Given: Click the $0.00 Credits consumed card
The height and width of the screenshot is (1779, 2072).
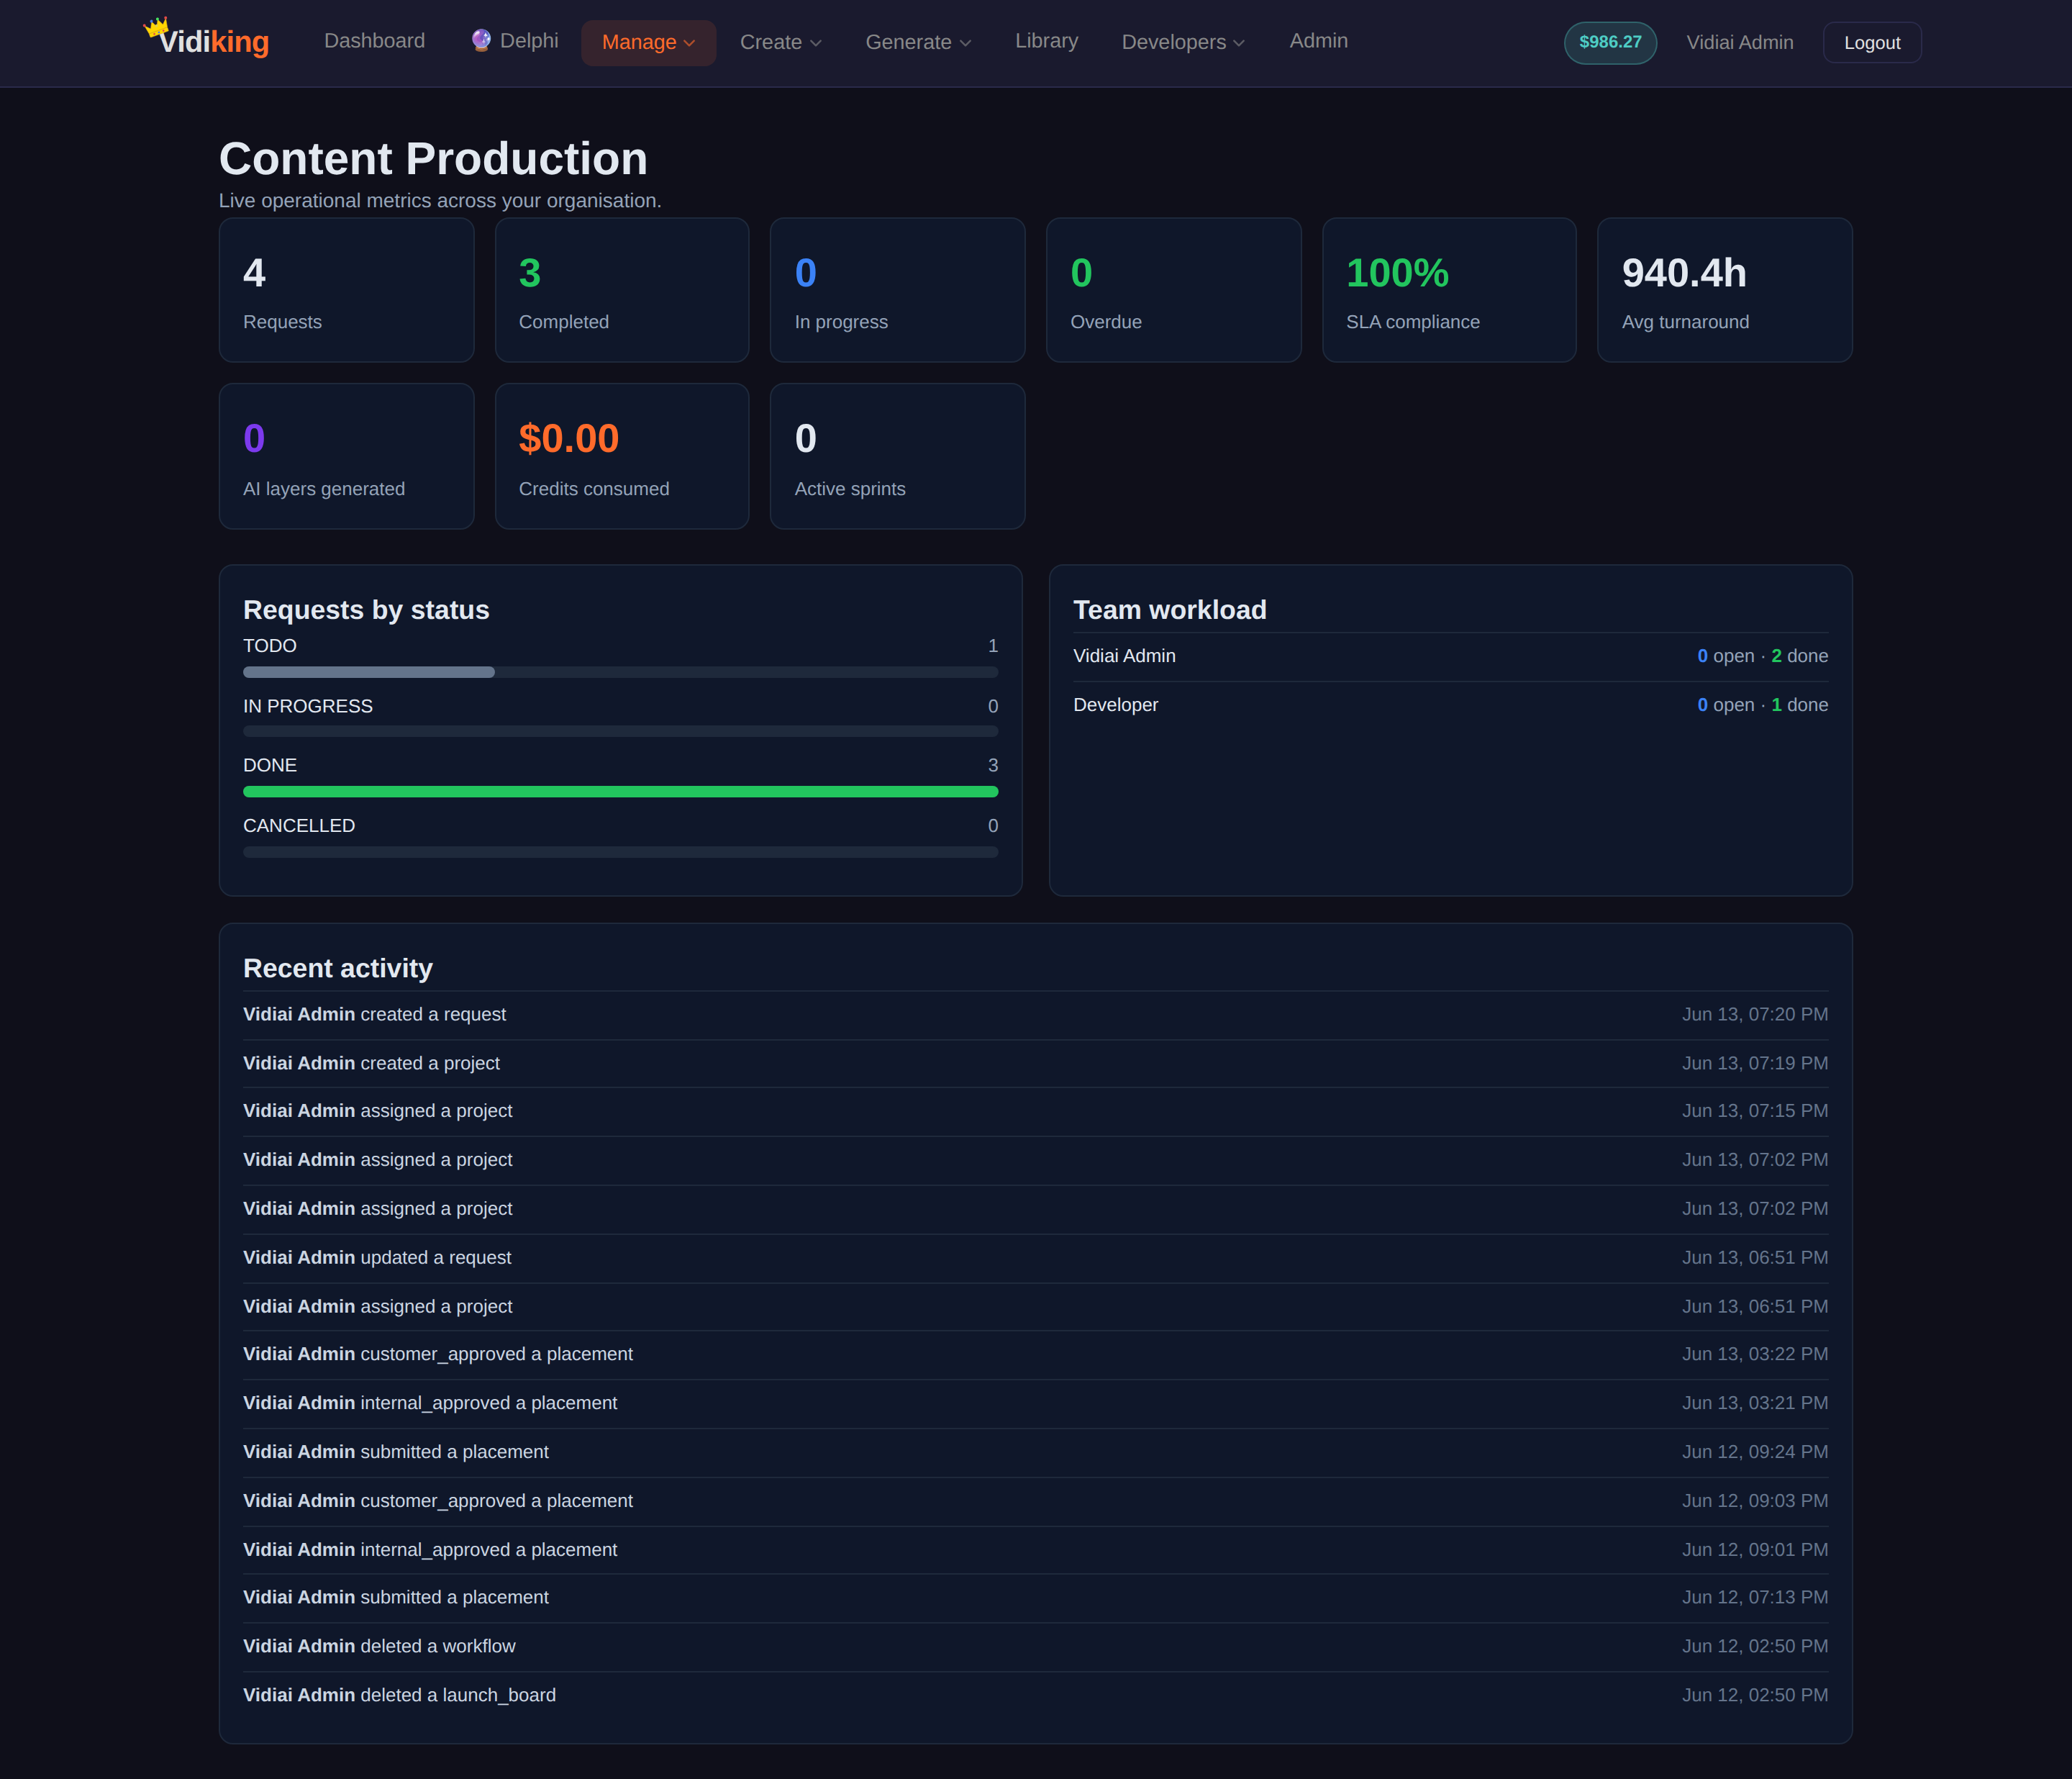Looking at the screenshot, I should point(622,456).
